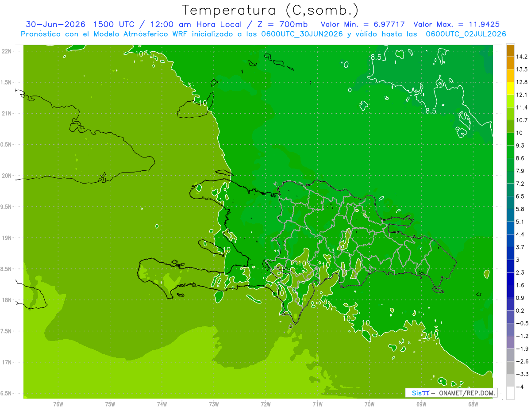The height and width of the screenshot is (410, 531).
Task: Click the date "30-Jun-2026" in header
Action: (x=55, y=24)
